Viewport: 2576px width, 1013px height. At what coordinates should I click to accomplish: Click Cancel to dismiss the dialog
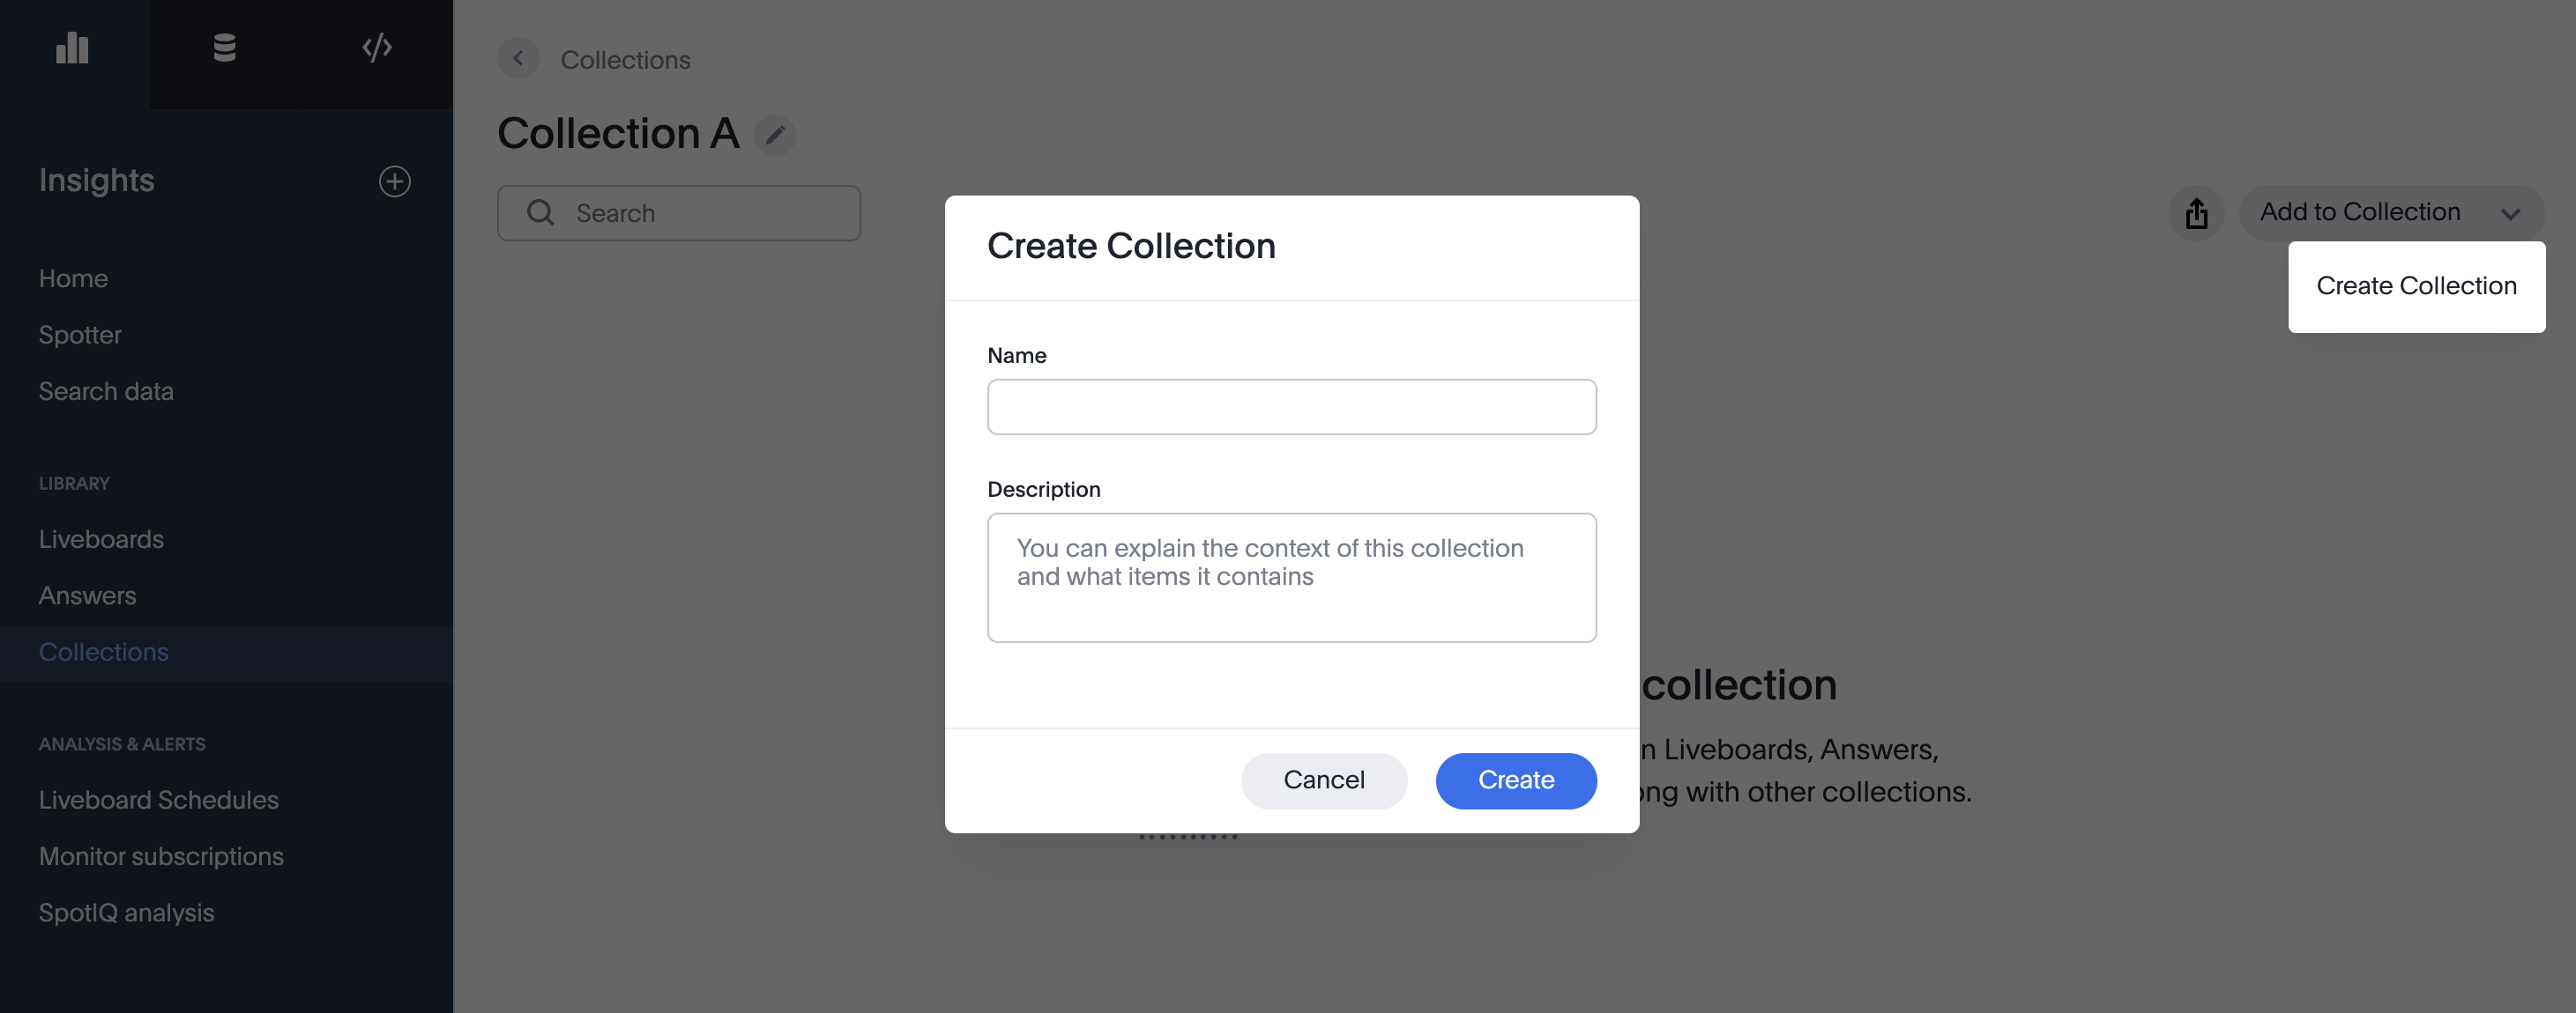click(1324, 780)
